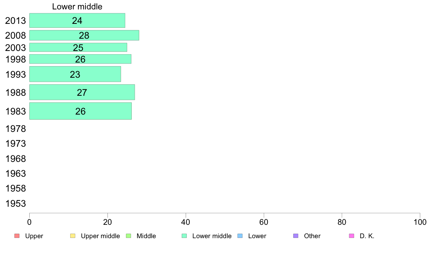Select the 2013 bar showing 24
Image resolution: width=430 pixels, height=266 pixels.
click(77, 21)
